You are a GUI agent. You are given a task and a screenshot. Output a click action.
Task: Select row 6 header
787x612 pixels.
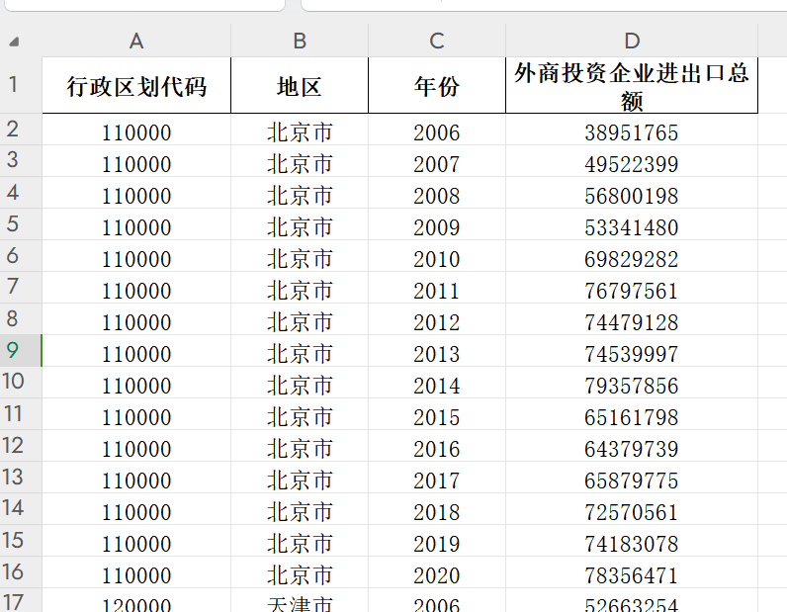21,255
